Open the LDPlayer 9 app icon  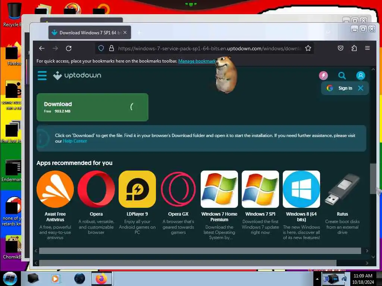click(x=137, y=189)
